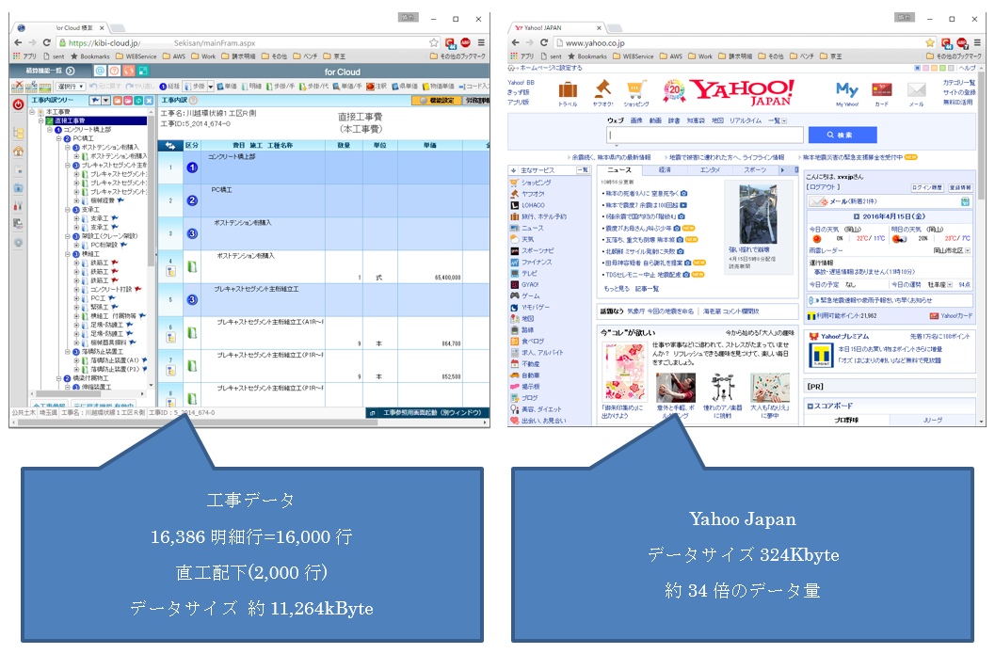995x654 pixels.
Task: Open the メール envelope icon in Yahoo header
Action: click(916, 90)
